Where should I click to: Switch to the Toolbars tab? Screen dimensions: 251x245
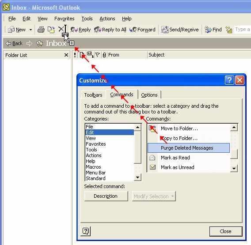coord(93,95)
